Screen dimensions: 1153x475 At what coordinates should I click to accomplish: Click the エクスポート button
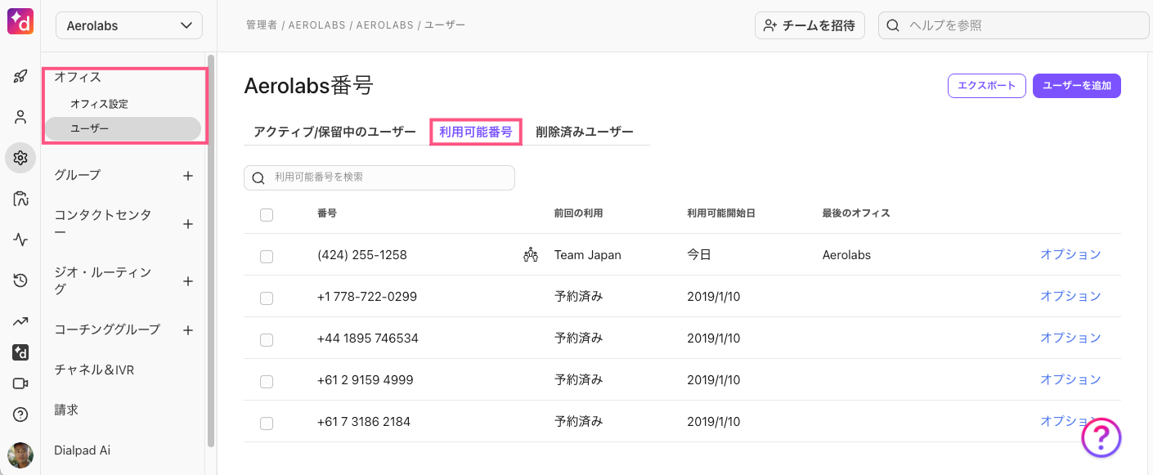tap(987, 86)
